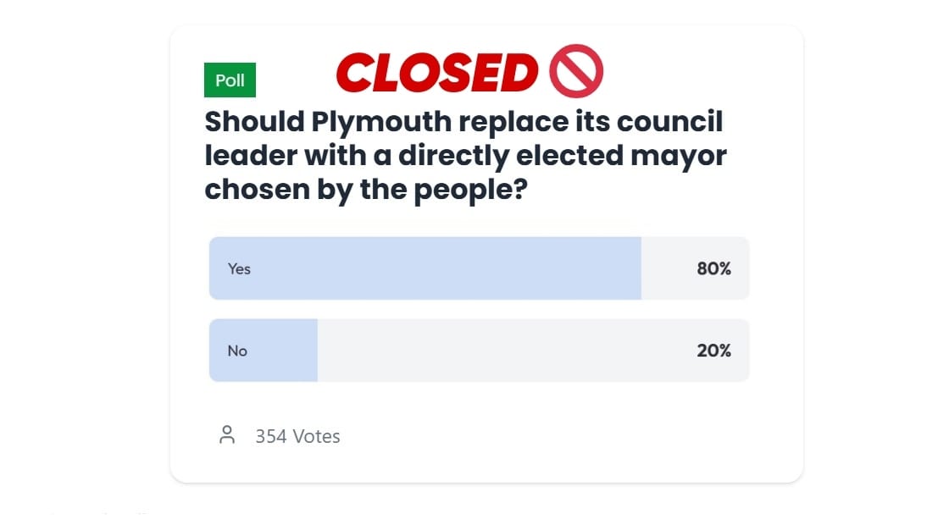Click the phrase chosen by the people
938x525 pixels.
[x=366, y=191]
